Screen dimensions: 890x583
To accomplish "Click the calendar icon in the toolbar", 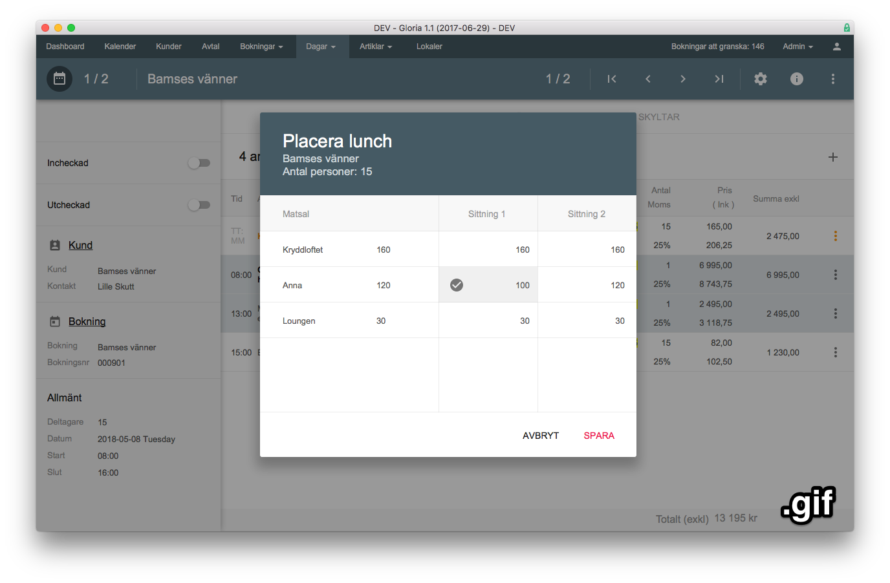I will tap(60, 79).
